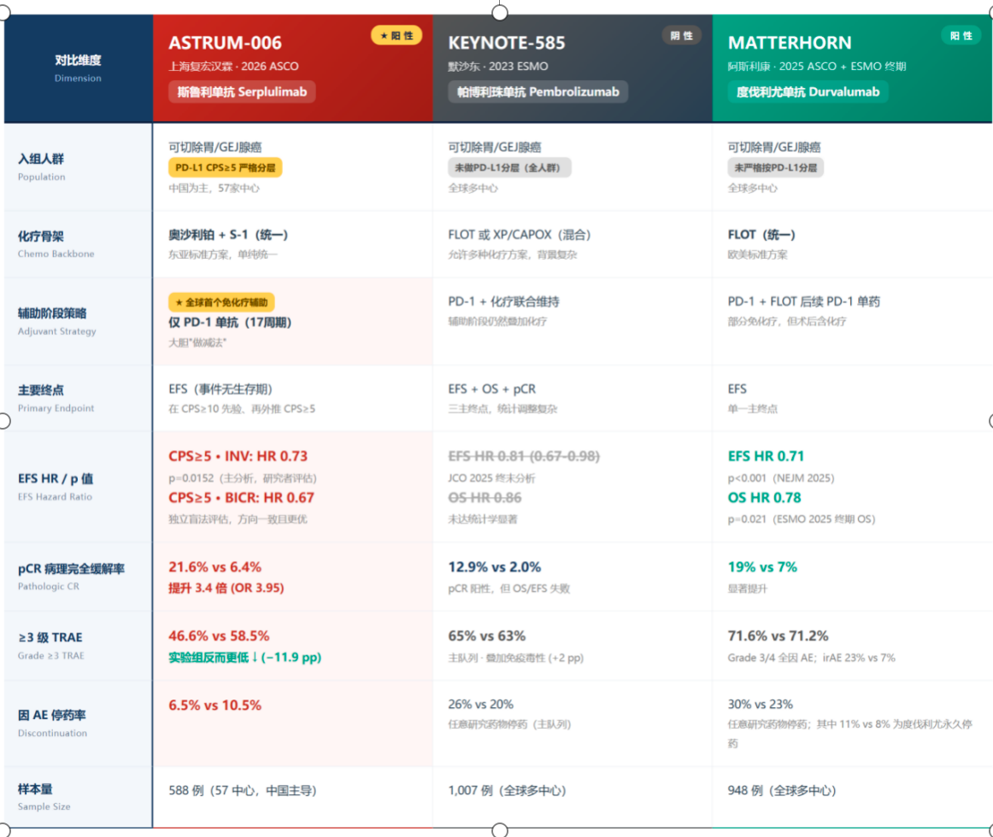Click the 入组人群 Population row label
Image resolution: width=993 pixels, height=837 pixels.
41,167
